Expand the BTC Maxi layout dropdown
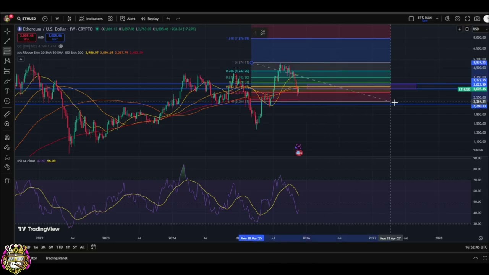The width and height of the screenshot is (489, 275). (437, 19)
